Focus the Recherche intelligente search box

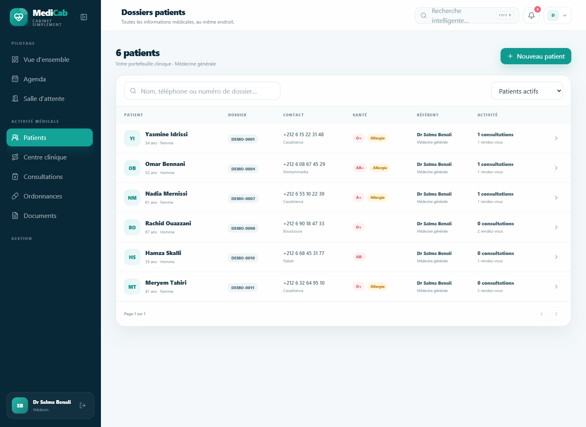467,15
